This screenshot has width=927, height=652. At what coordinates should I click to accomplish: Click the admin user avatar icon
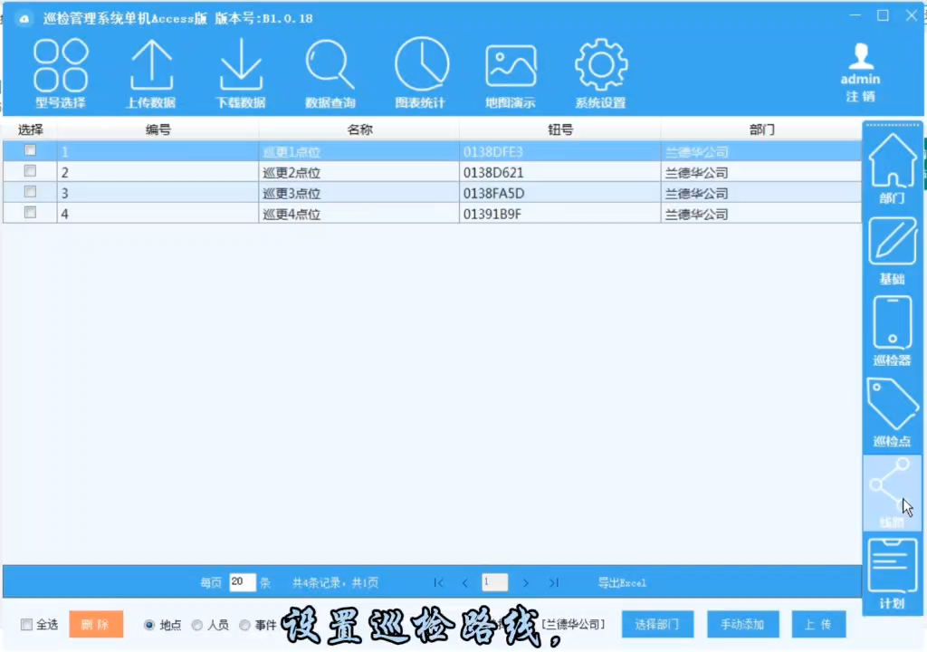[860, 56]
